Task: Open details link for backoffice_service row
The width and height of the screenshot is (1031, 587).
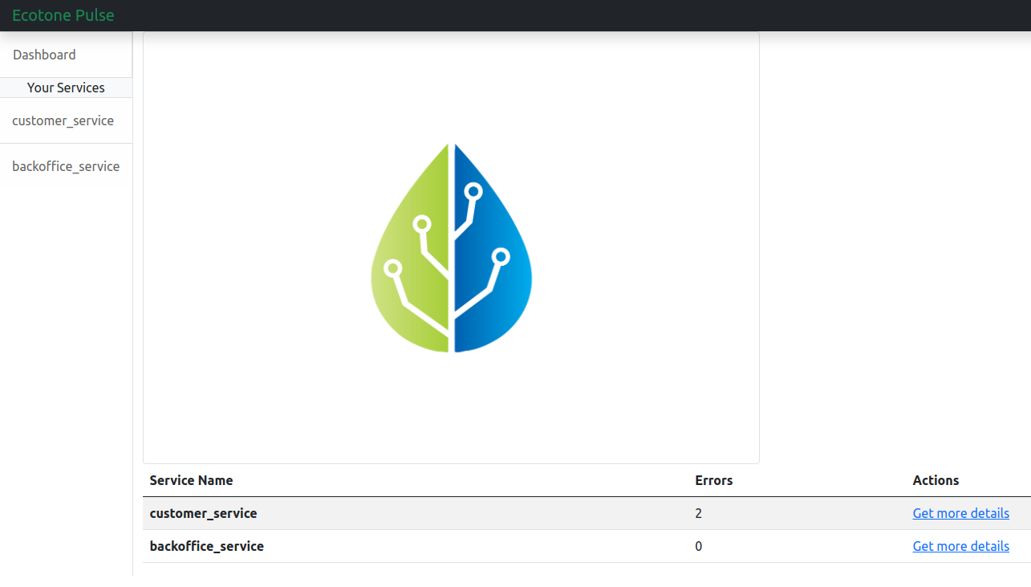Action: [x=960, y=546]
